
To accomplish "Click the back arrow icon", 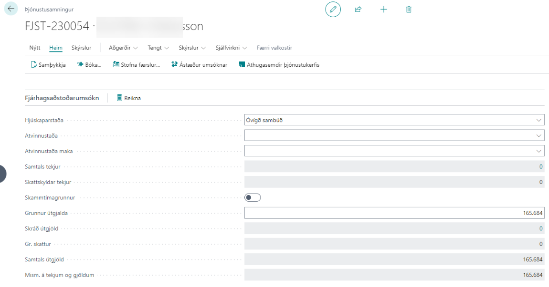I will tap(11, 9).
